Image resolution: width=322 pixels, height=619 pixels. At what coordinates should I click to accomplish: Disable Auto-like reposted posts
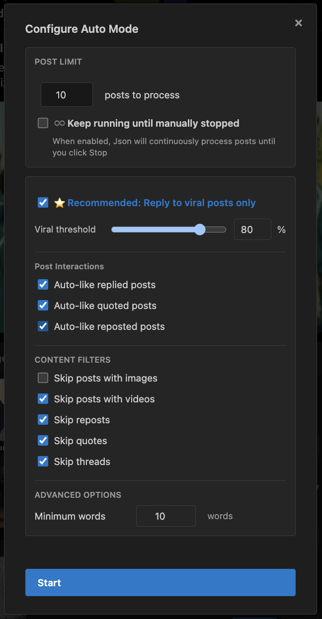(x=43, y=326)
